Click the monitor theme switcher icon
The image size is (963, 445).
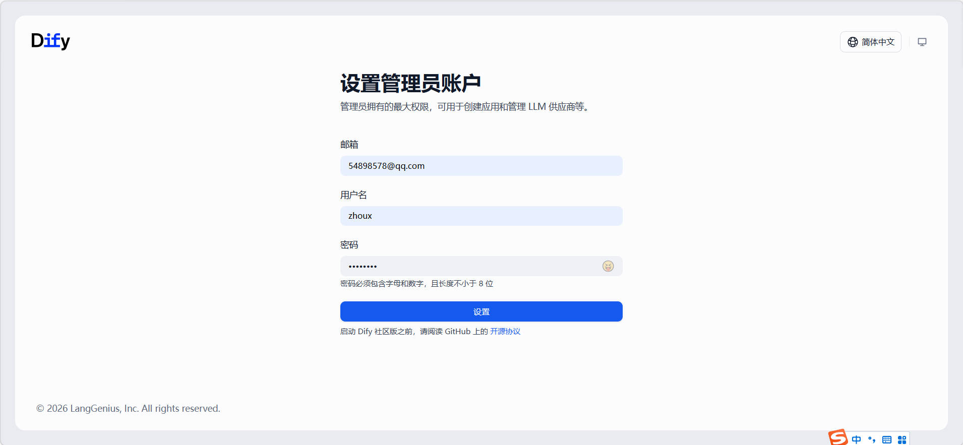pos(922,42)
